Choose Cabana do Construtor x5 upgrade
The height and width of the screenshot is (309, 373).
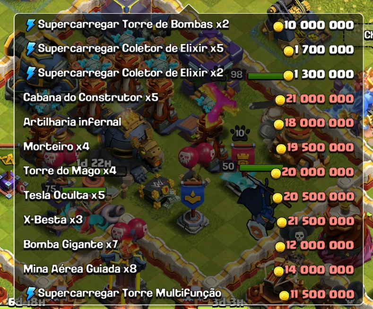point(189,98)
